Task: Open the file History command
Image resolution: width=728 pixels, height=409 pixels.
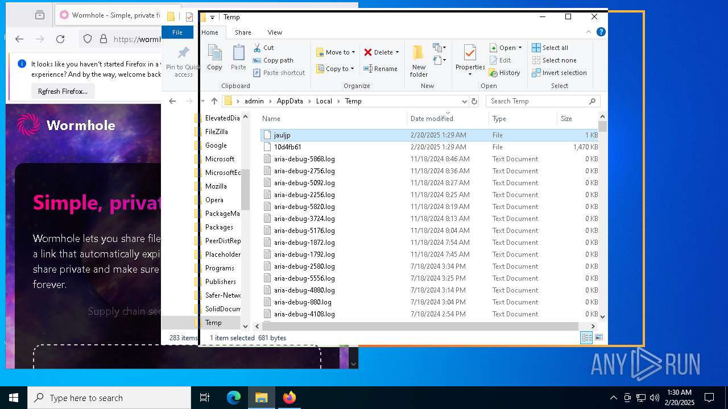Action: [x=504, y=73]
